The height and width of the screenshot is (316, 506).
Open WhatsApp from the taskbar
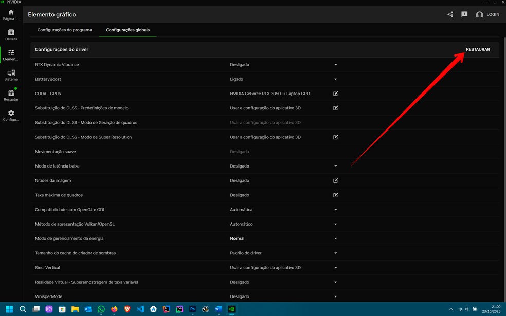(x=101, y=309)
